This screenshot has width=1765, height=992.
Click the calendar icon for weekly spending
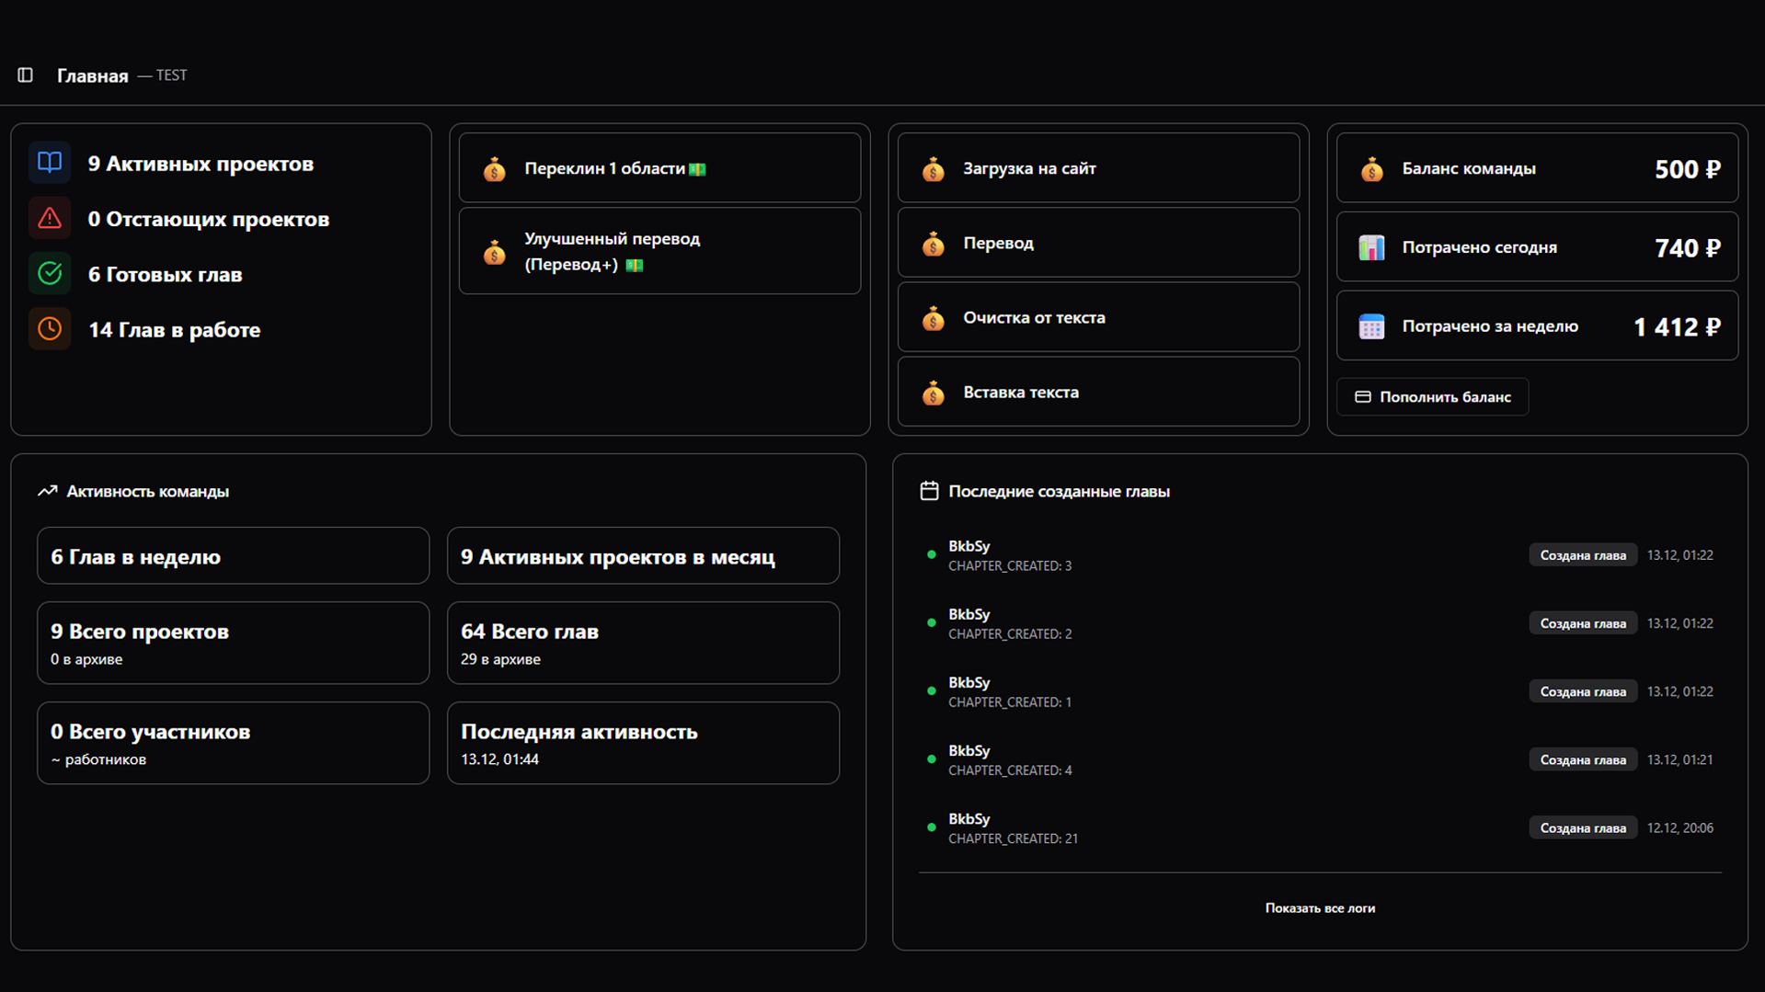point(1371,326)
